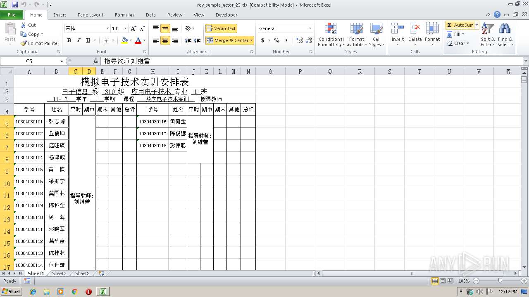The height and width of the screenshot is (297, 529).
Task: Switch to the Developer tab
Action: [226, 15]
